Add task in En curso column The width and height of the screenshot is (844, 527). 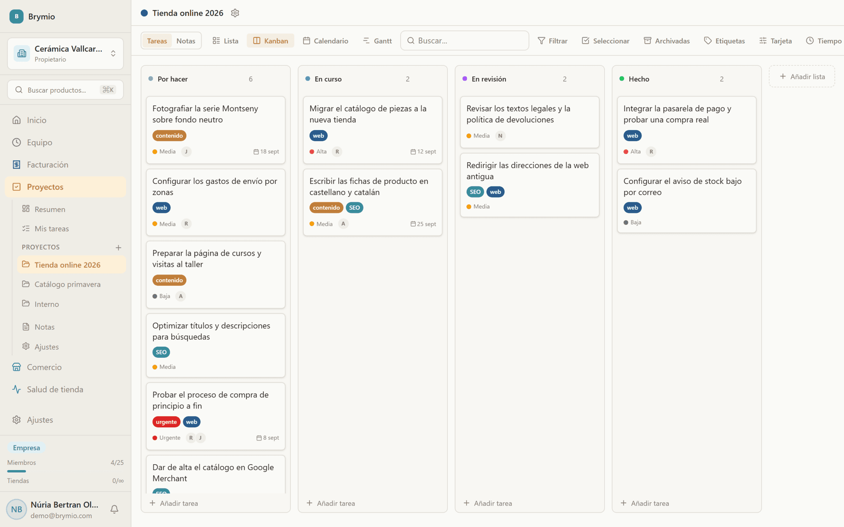click(x=331, y=503)
